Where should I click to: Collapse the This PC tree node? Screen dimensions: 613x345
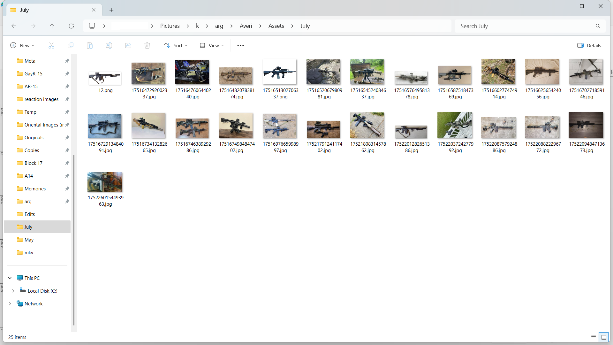tap(10, 278)
